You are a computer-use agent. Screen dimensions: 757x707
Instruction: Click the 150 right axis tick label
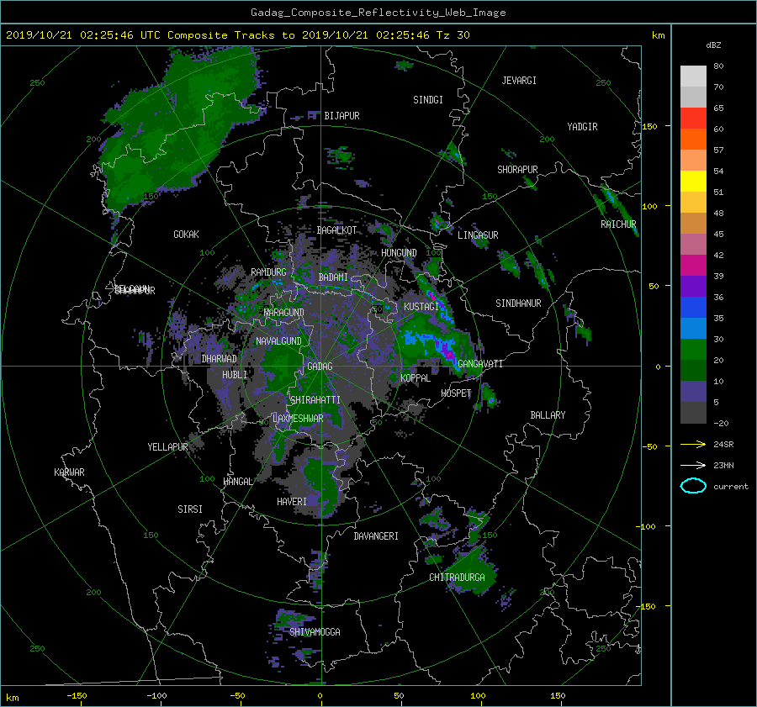tap(650, 126)
